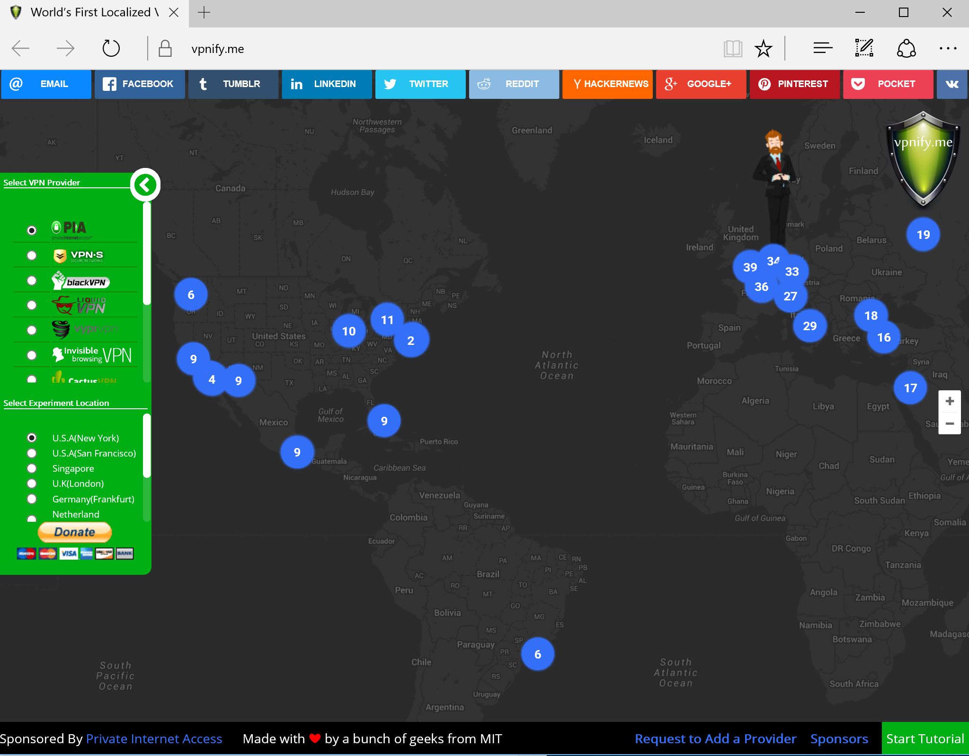Click the Invisible Browsing VPN logo

point(92,355)
